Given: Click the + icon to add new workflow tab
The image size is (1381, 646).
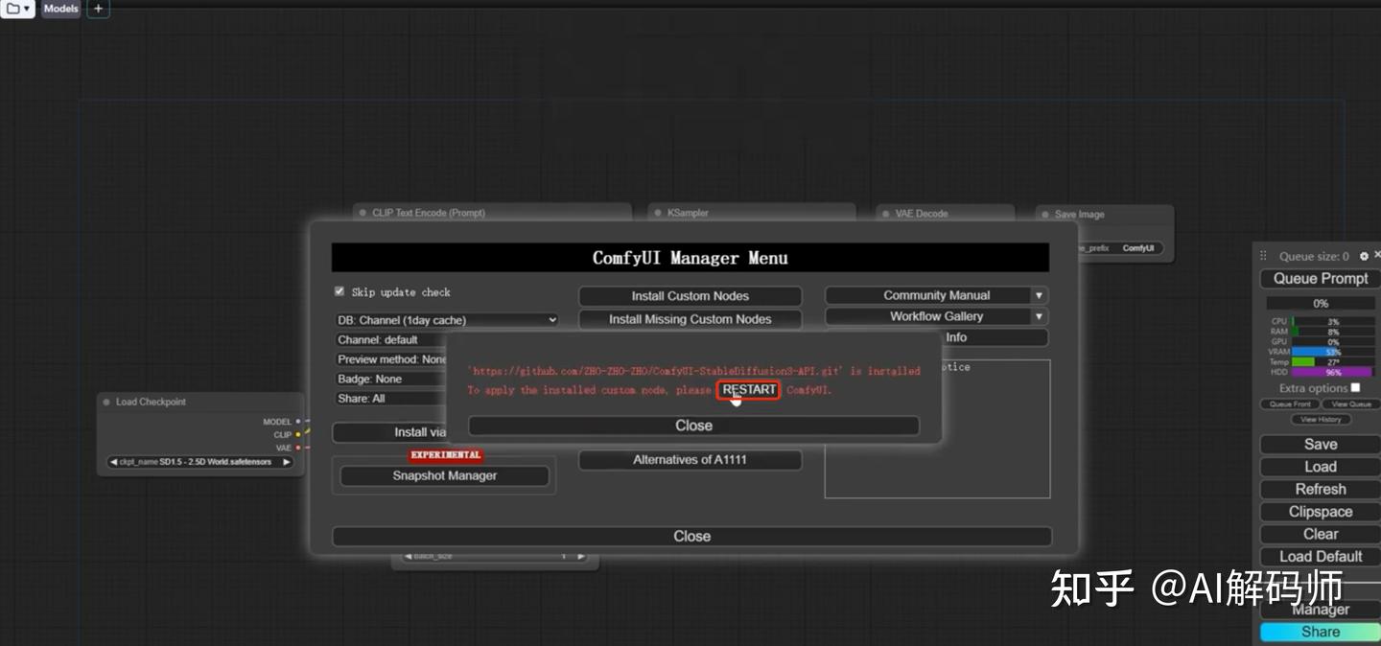Looking at the screenshot, I should pyautogui.click(x=97, y=9).
